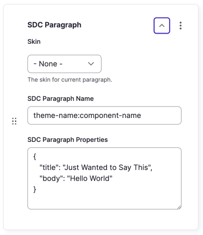The height and width of the screenshot is (235, 203).
Task: Click the "SDC Paragraph" heading
Action: pyautogui.click(x=54, y=25)
